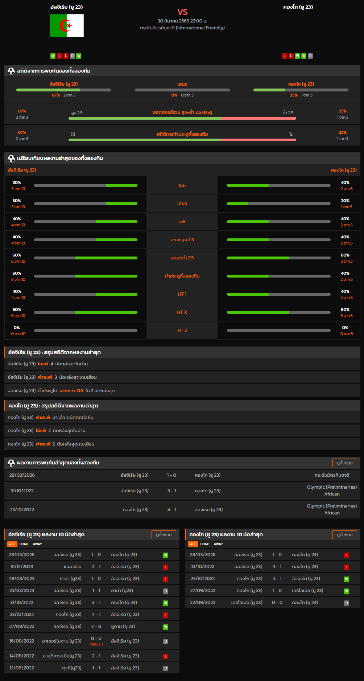Open the 23/10/2022 Congo 4-1 Algeria head-to-head row
Screen dimensions: 364x681
pyautogui.click(x=182, y=510)
